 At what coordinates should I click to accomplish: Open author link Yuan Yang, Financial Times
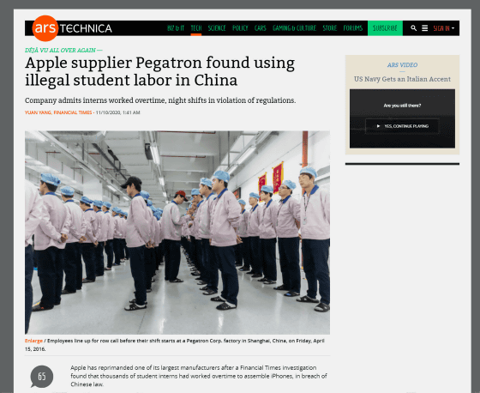click(x=58, y=112)
